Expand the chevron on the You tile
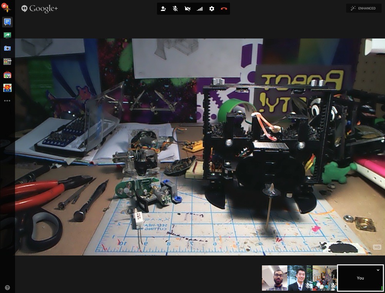This screenshot has width=385, height=293. coord(378,270)
